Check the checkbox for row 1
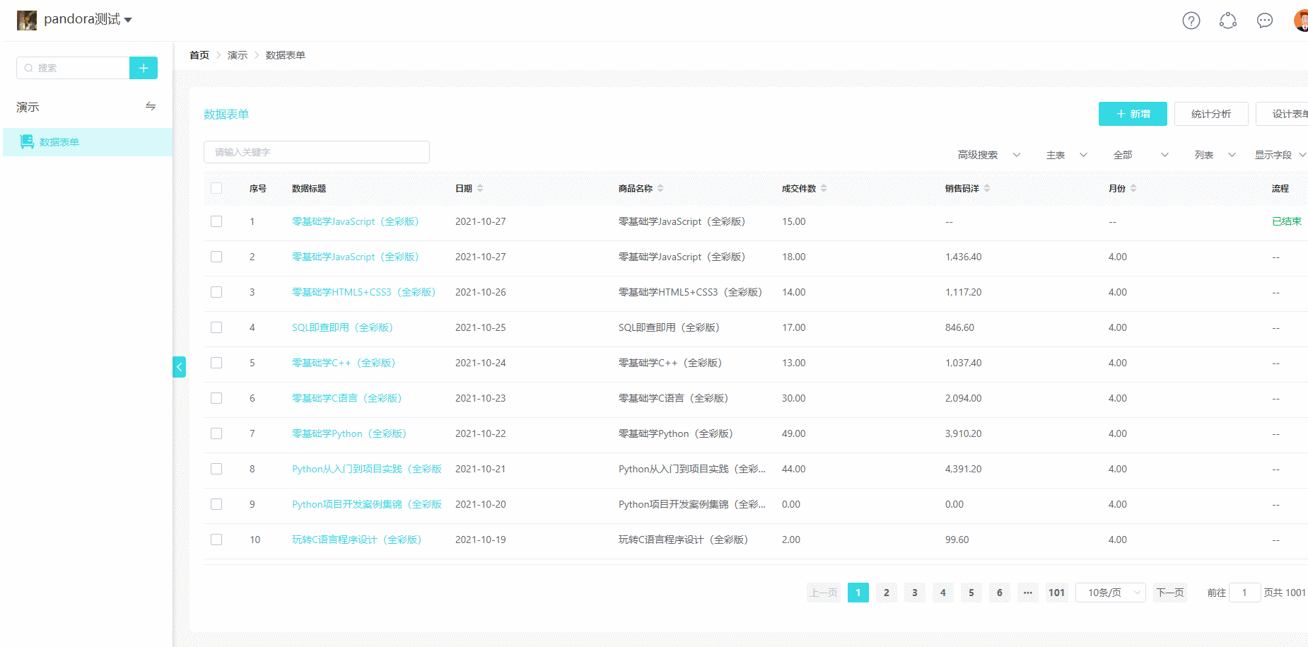Screen dimensions: 1308x647 216,221
